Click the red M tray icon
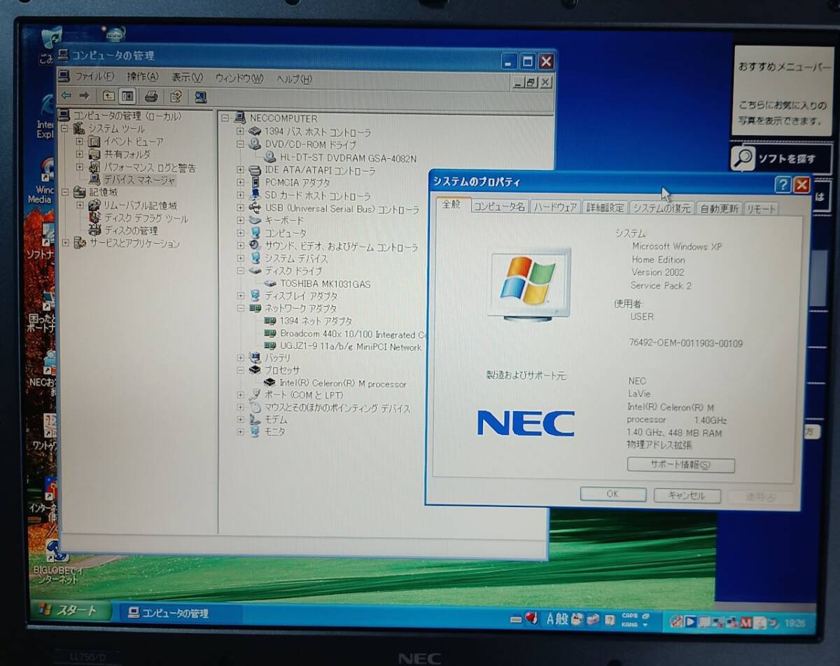Viewport: 840px width, 666px height. pyautogui.click(x=746, y=621)
